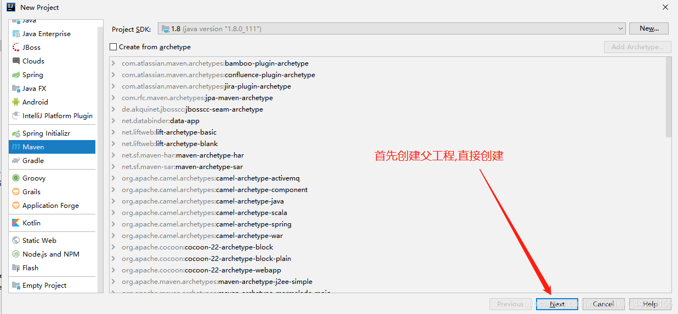Choose Kotlin project type
Image resolution: width=678 pixels, height=314 pixels.
[52, 223]
